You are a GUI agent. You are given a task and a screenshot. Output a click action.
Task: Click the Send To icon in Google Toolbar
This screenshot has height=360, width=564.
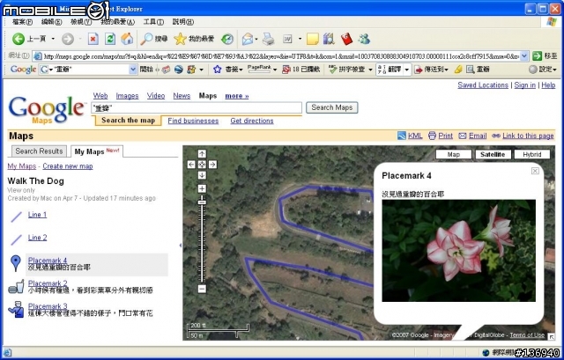(x=419, y=70)
